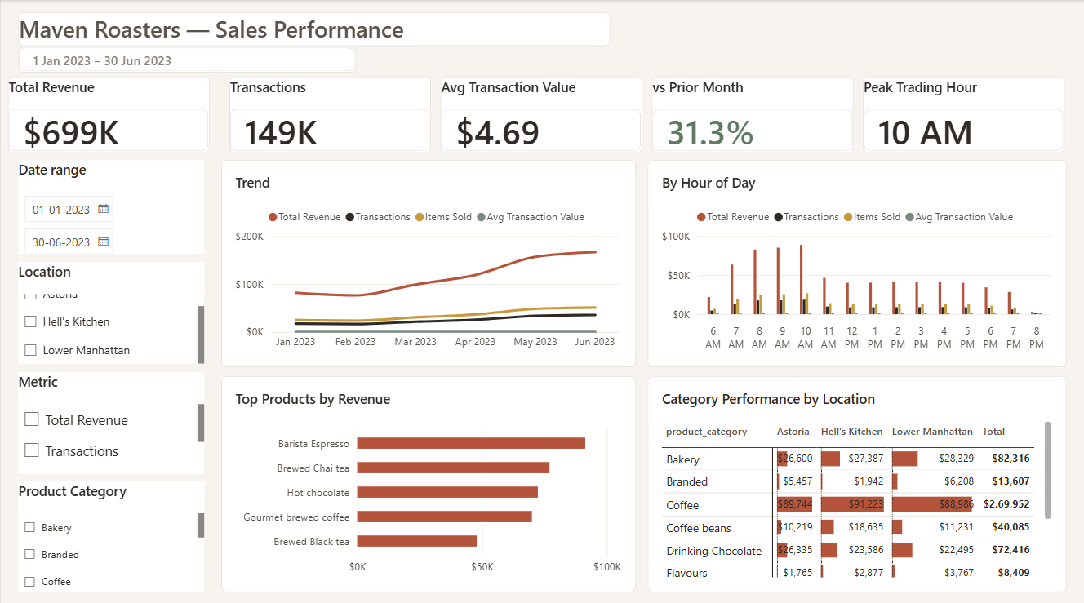Click Transactions legend marker in By Hour chart
This screenshot has width=1084, height=603.
click(x=779, y=217)
